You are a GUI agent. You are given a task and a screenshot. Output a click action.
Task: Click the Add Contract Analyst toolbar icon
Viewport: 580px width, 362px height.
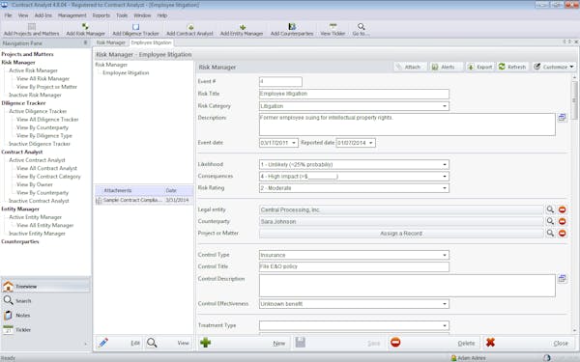click(190, 27)
